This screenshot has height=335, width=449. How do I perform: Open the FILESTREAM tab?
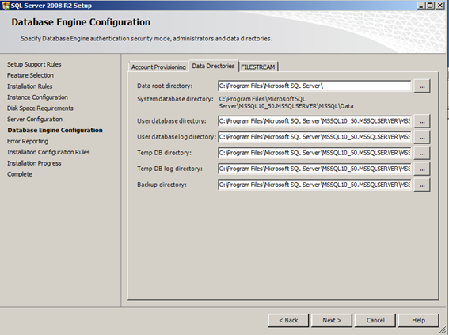click(257, 67)
